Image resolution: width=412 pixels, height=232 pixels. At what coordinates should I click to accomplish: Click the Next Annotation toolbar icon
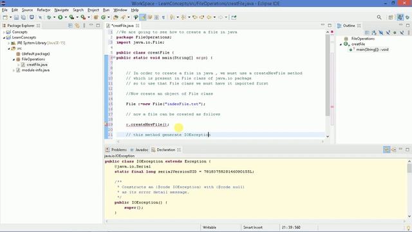(172, 17)
